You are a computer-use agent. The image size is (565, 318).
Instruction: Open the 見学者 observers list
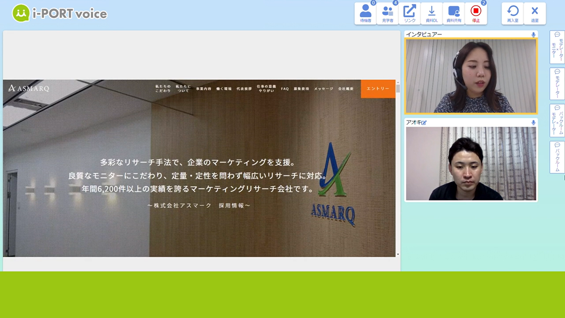click(388, 14)
